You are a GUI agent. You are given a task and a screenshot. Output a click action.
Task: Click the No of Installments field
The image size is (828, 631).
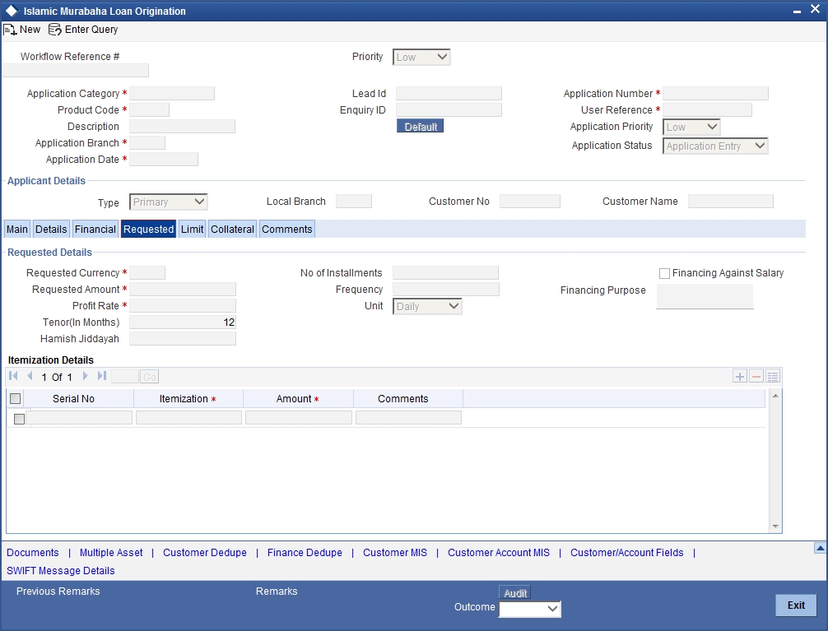(x=445, y=273)
